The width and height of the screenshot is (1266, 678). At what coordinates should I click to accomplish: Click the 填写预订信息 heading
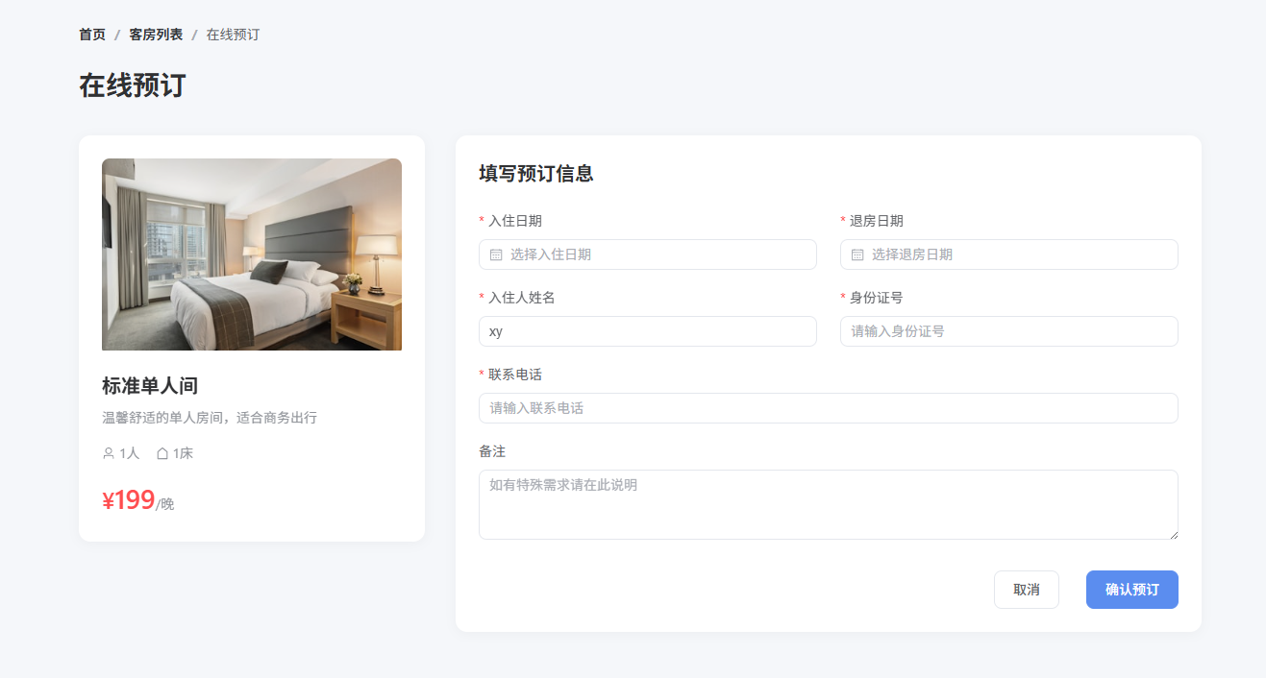pyautogui.click(x=536, y=174)
